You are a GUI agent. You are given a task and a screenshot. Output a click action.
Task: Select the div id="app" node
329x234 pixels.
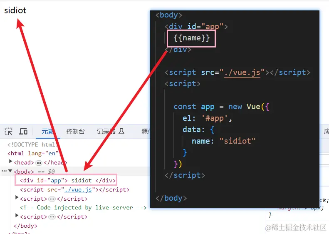[x=68, y=180]
